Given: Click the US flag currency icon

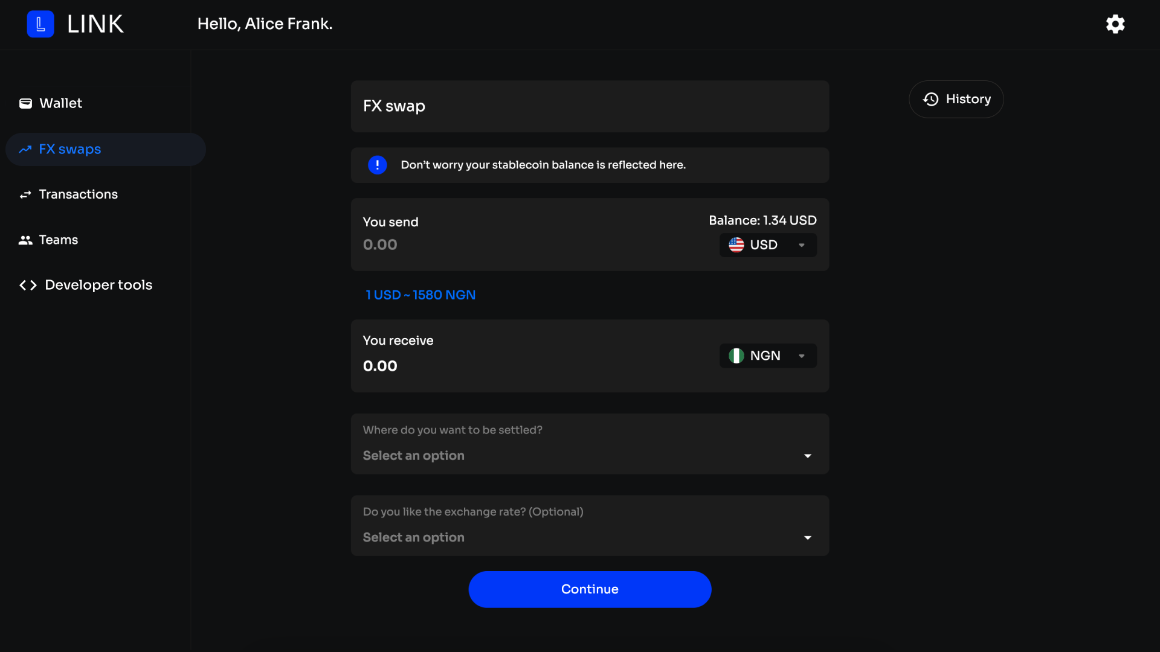Looking at the screenshot, I should point(736,245).
